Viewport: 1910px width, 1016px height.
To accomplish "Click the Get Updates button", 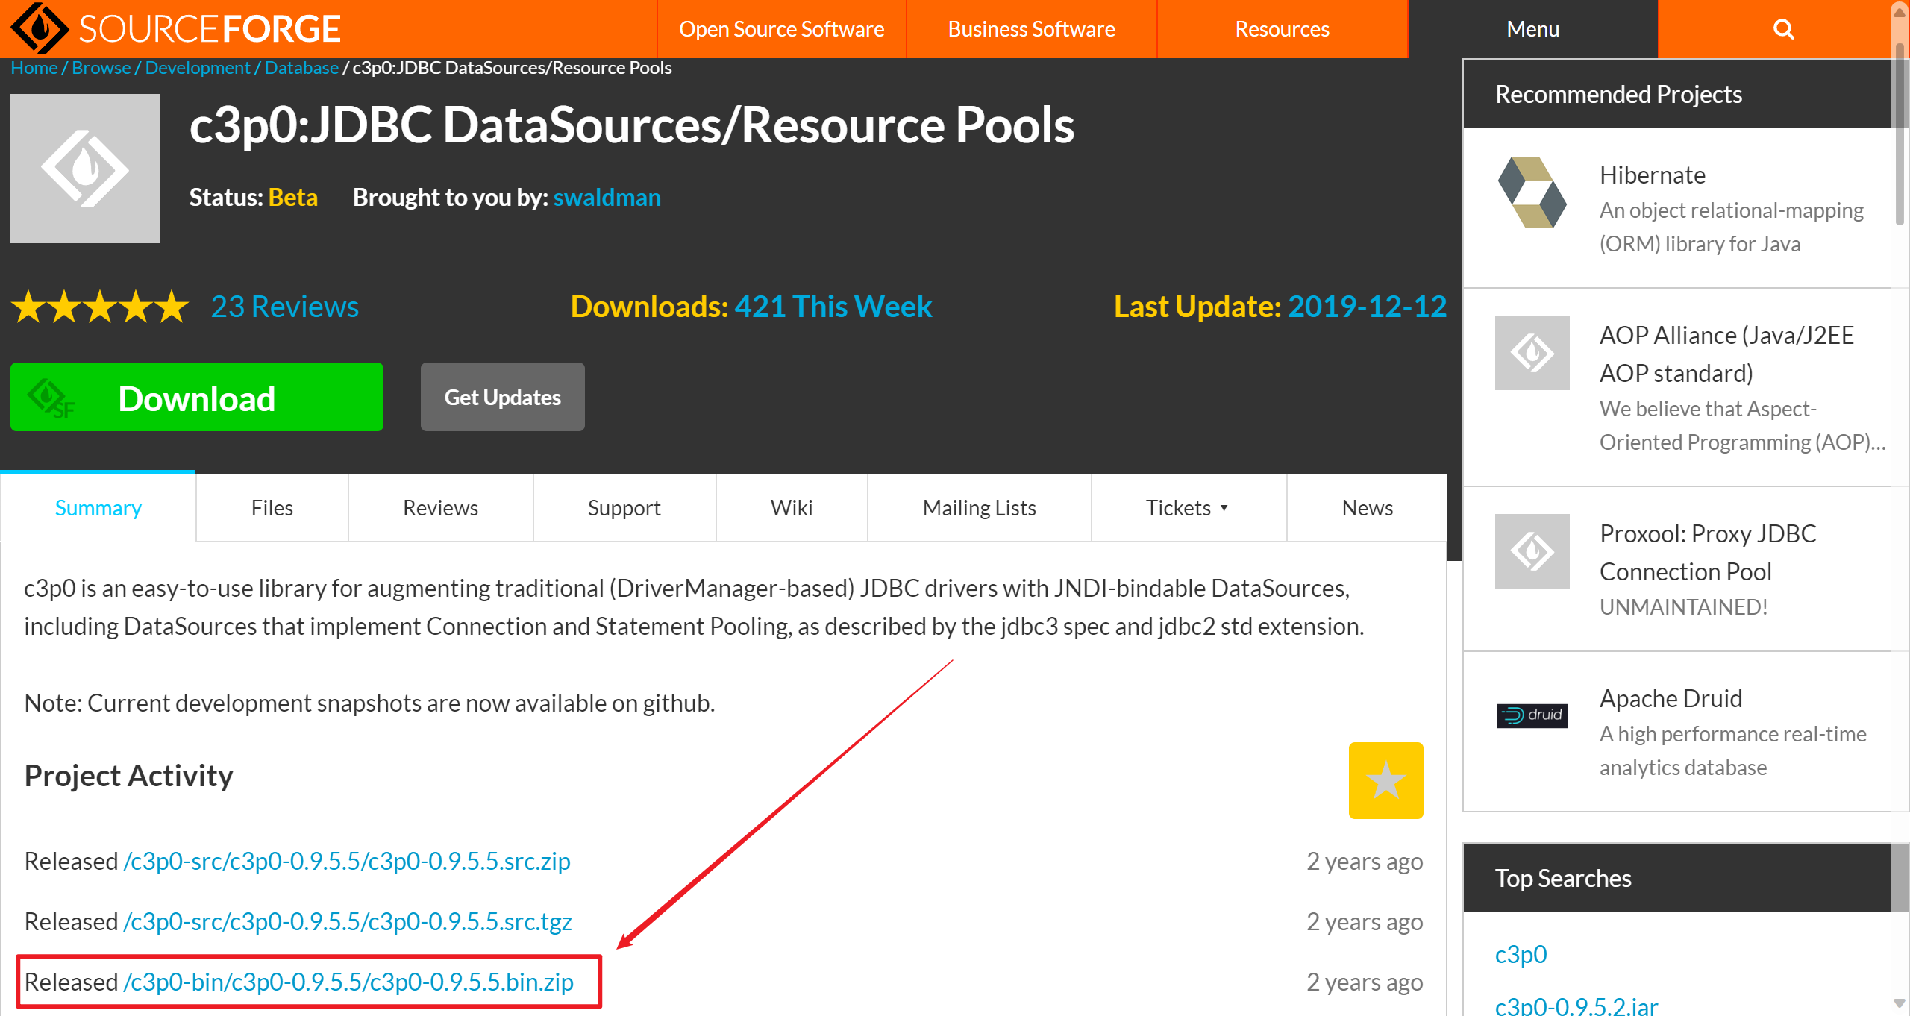I will [x=502, y=398].
